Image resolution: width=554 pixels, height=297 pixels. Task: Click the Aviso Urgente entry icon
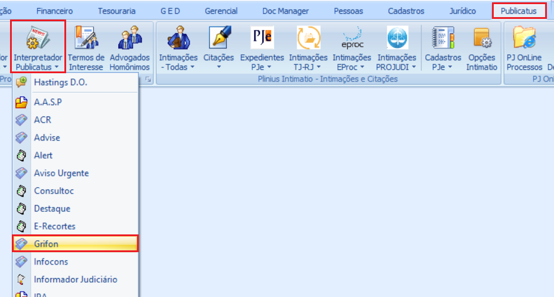tap(21, 173)
